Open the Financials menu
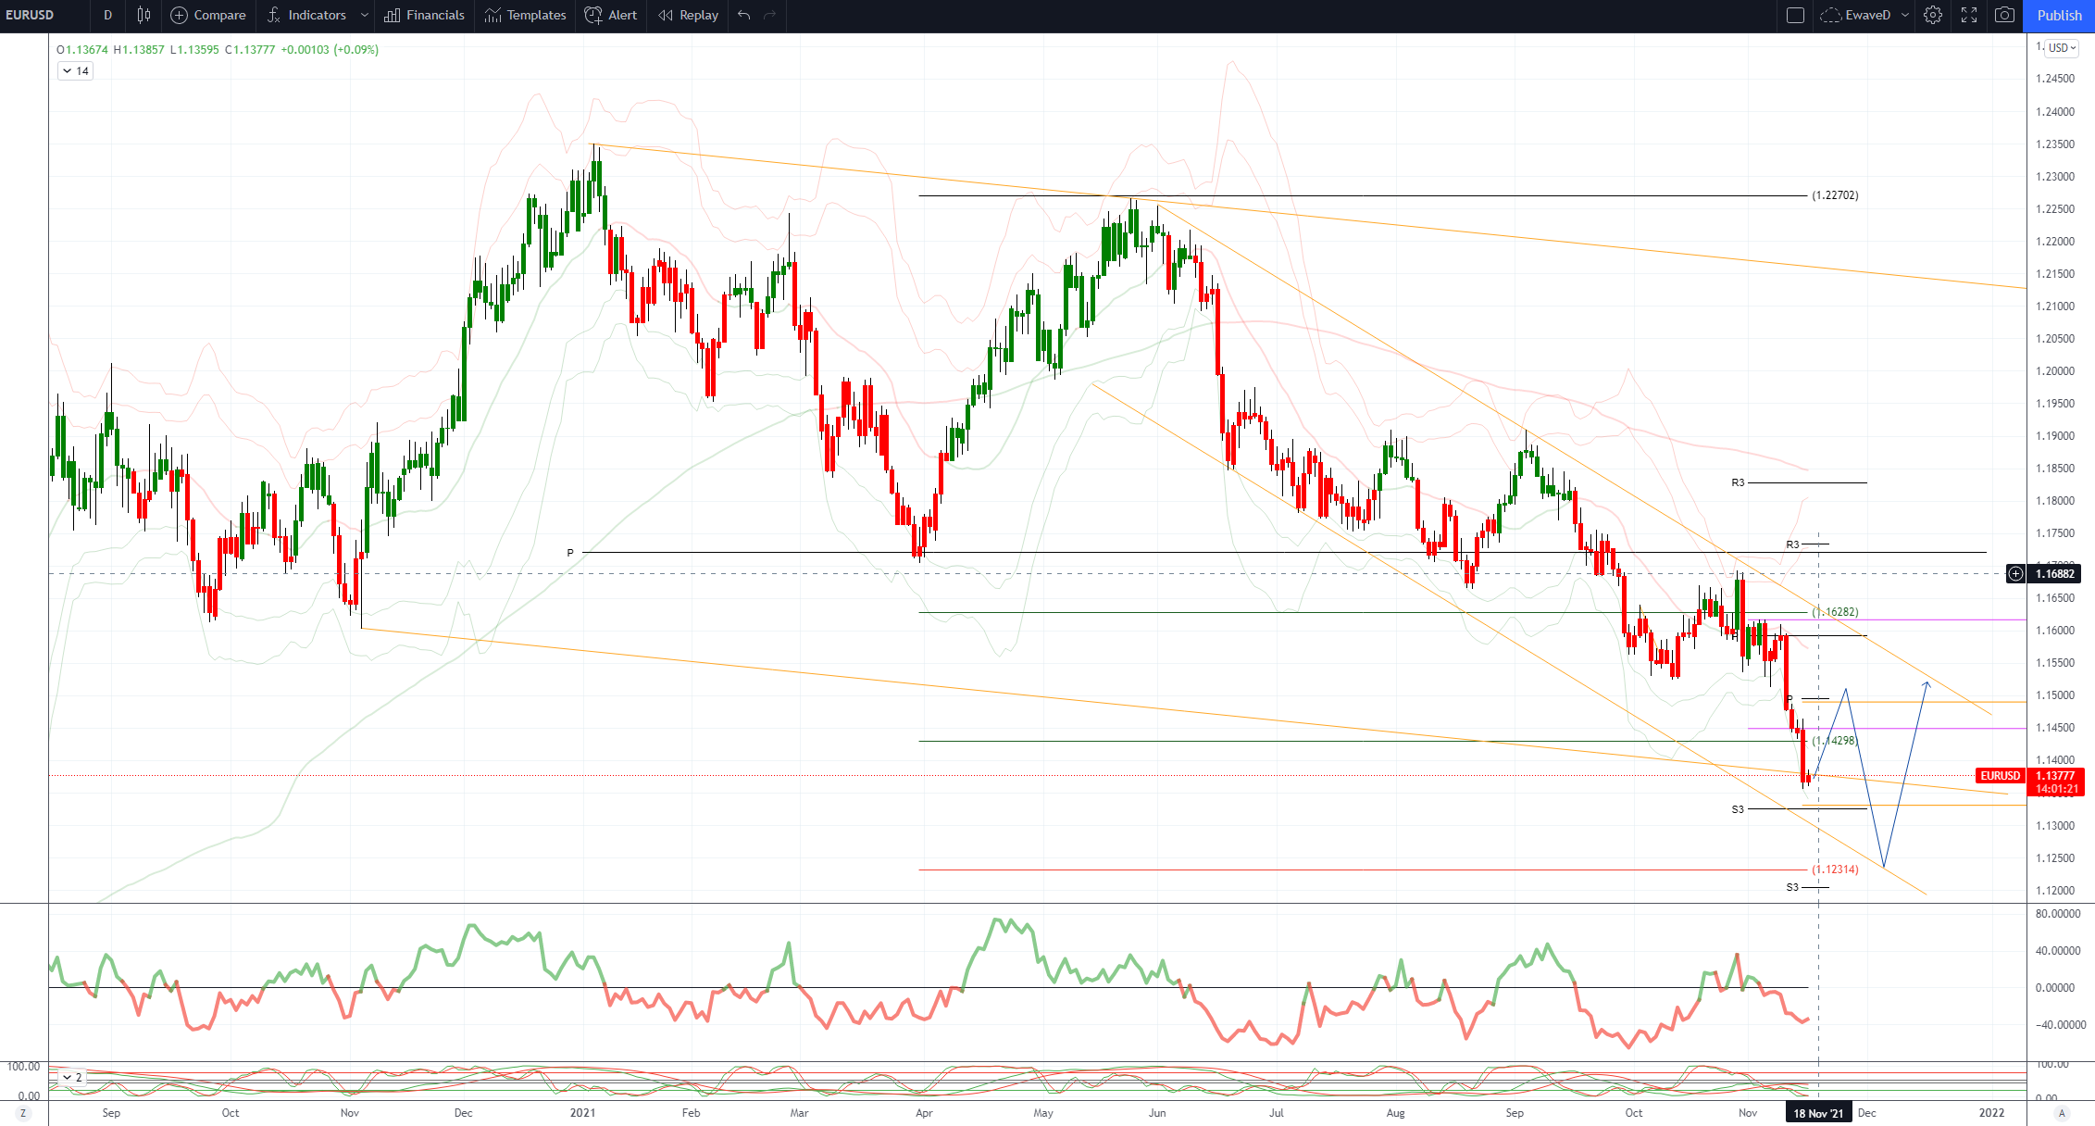This screenshot has height=1126, width=2095. [x=424, y=15]
